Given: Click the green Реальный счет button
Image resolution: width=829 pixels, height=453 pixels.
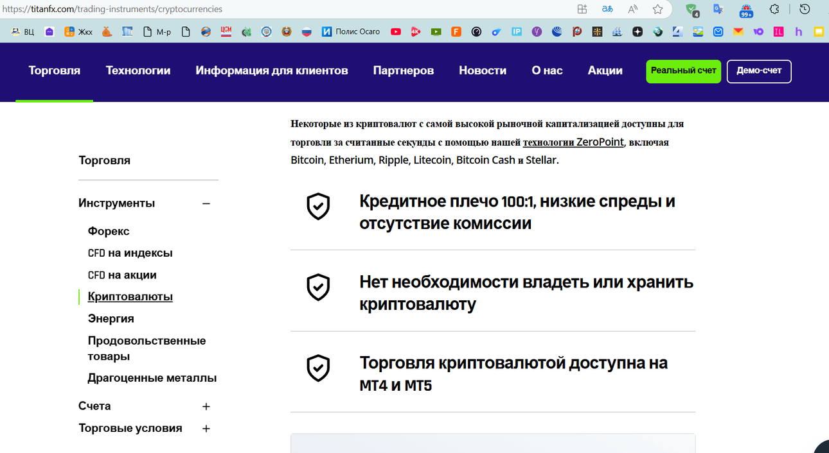Looking at the screenshot, I should 684,71.
